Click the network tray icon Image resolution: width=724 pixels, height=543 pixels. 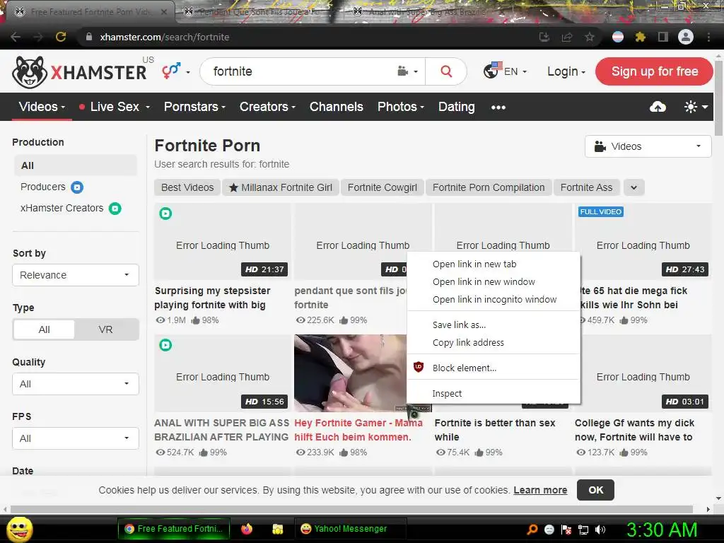583,530
